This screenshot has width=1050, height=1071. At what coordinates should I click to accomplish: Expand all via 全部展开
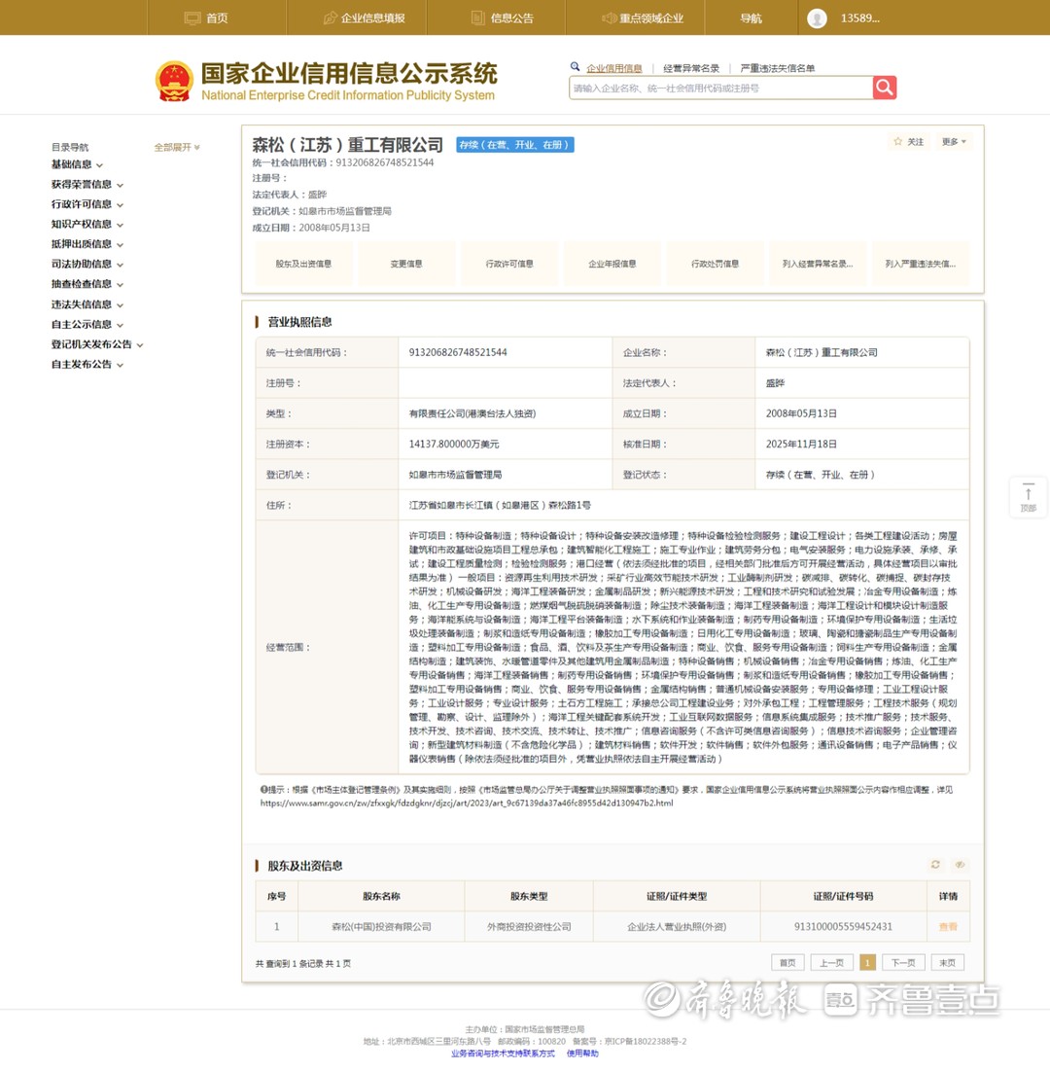[x=177, y=147]
